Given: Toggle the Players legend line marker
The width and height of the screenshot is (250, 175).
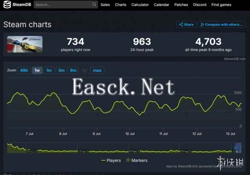Looking at the screenshot, I should (x=103, y=160).
